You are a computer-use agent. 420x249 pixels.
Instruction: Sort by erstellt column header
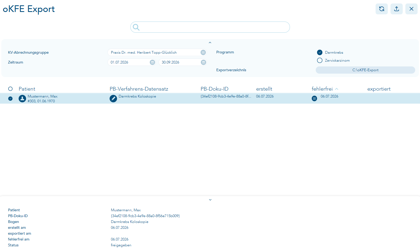click(x=264, y=89)
